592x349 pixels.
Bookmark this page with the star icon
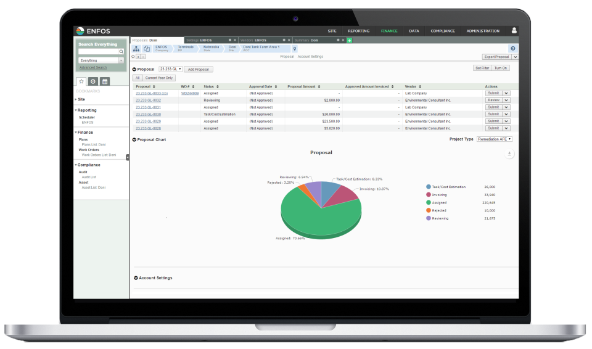pyautogui.click(x=133, y=57)
